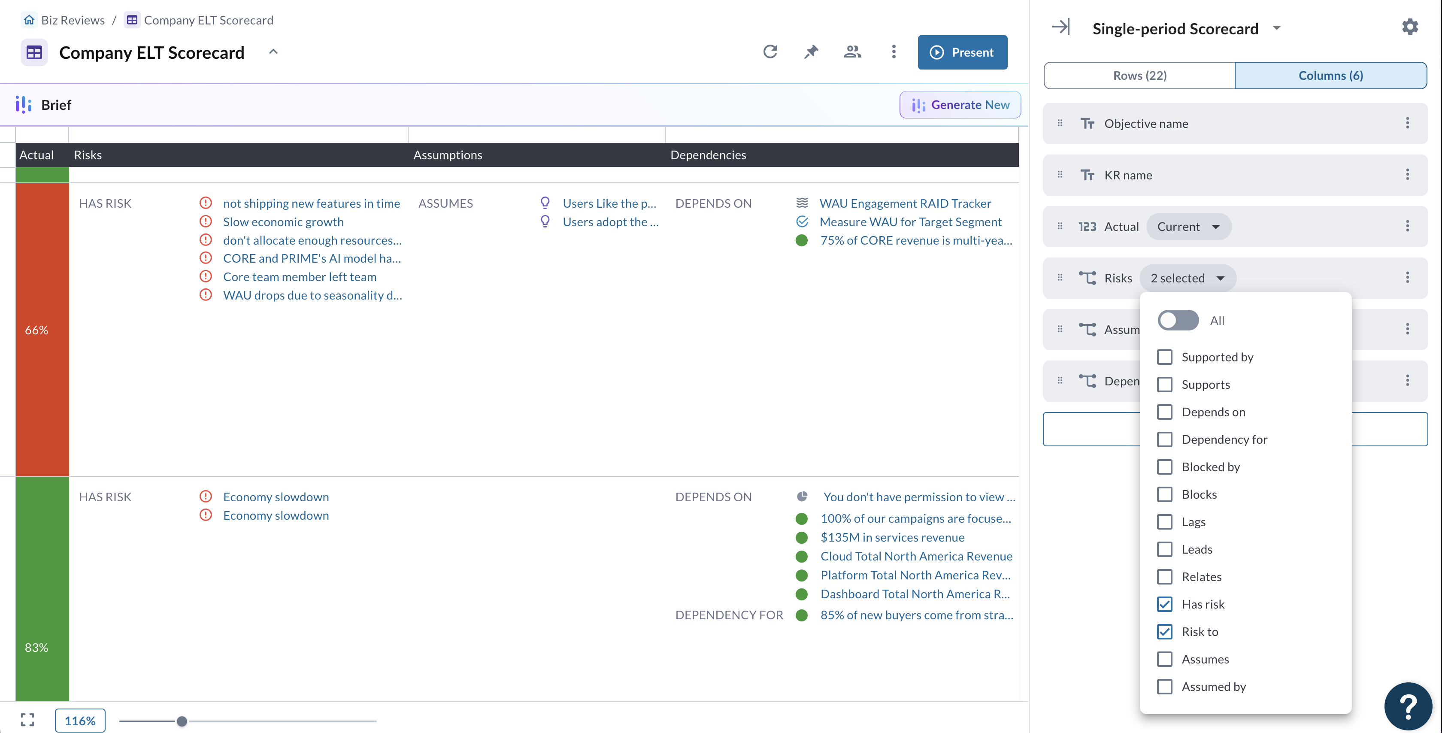The image size is (1442, 733).
Task: Click the scorecard settings gear icon
Action: [1409, 27]
